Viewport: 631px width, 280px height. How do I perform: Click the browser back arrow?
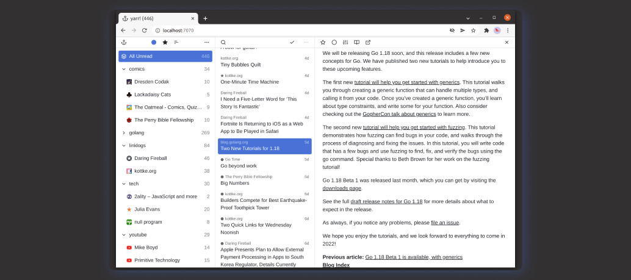coord(123,31)
